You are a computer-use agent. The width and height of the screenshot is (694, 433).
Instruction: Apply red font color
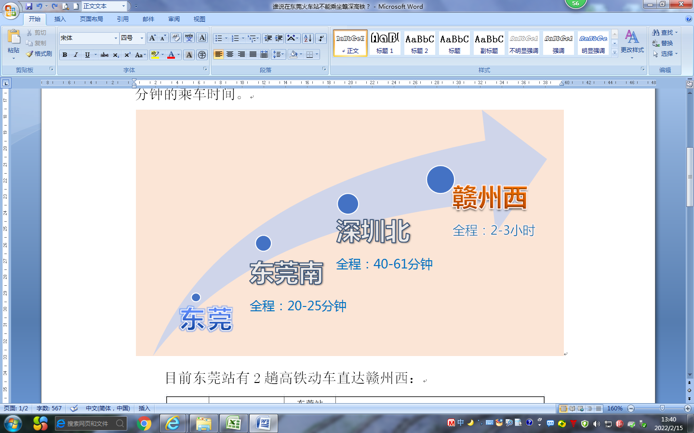171,55
